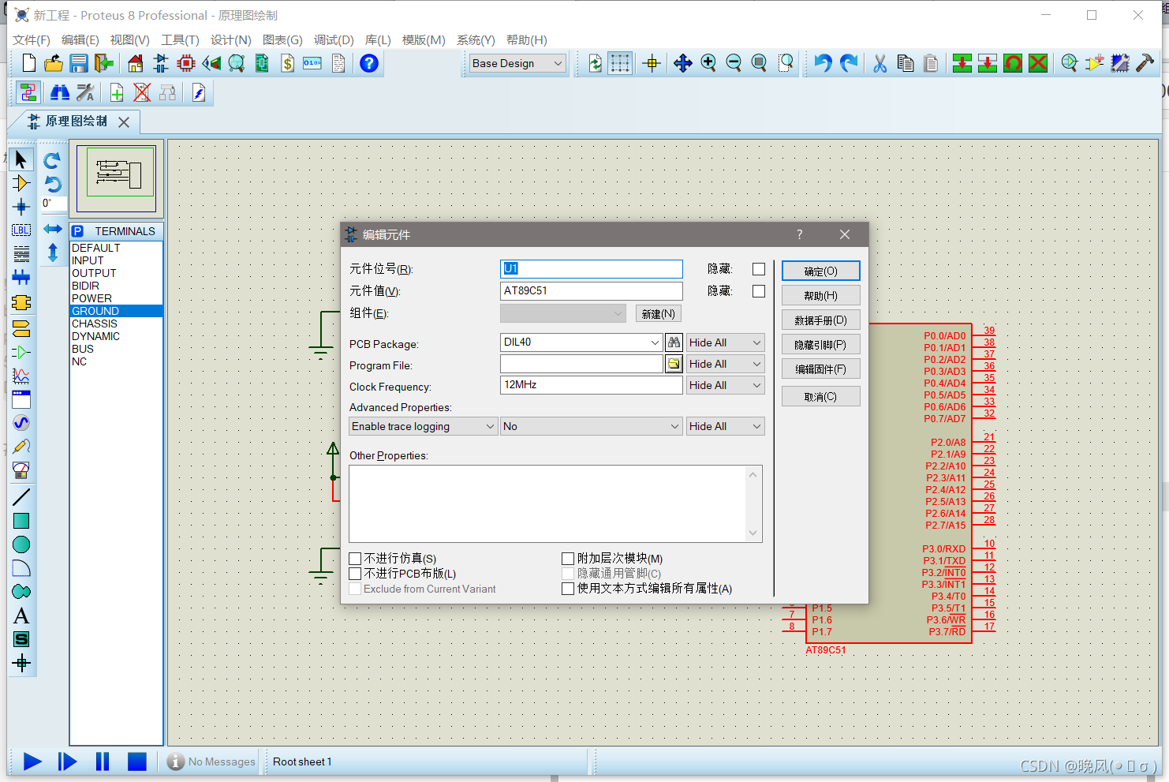Click the Clock Frequency input field
Screen dimensions: 1169x782
point(592,385)
